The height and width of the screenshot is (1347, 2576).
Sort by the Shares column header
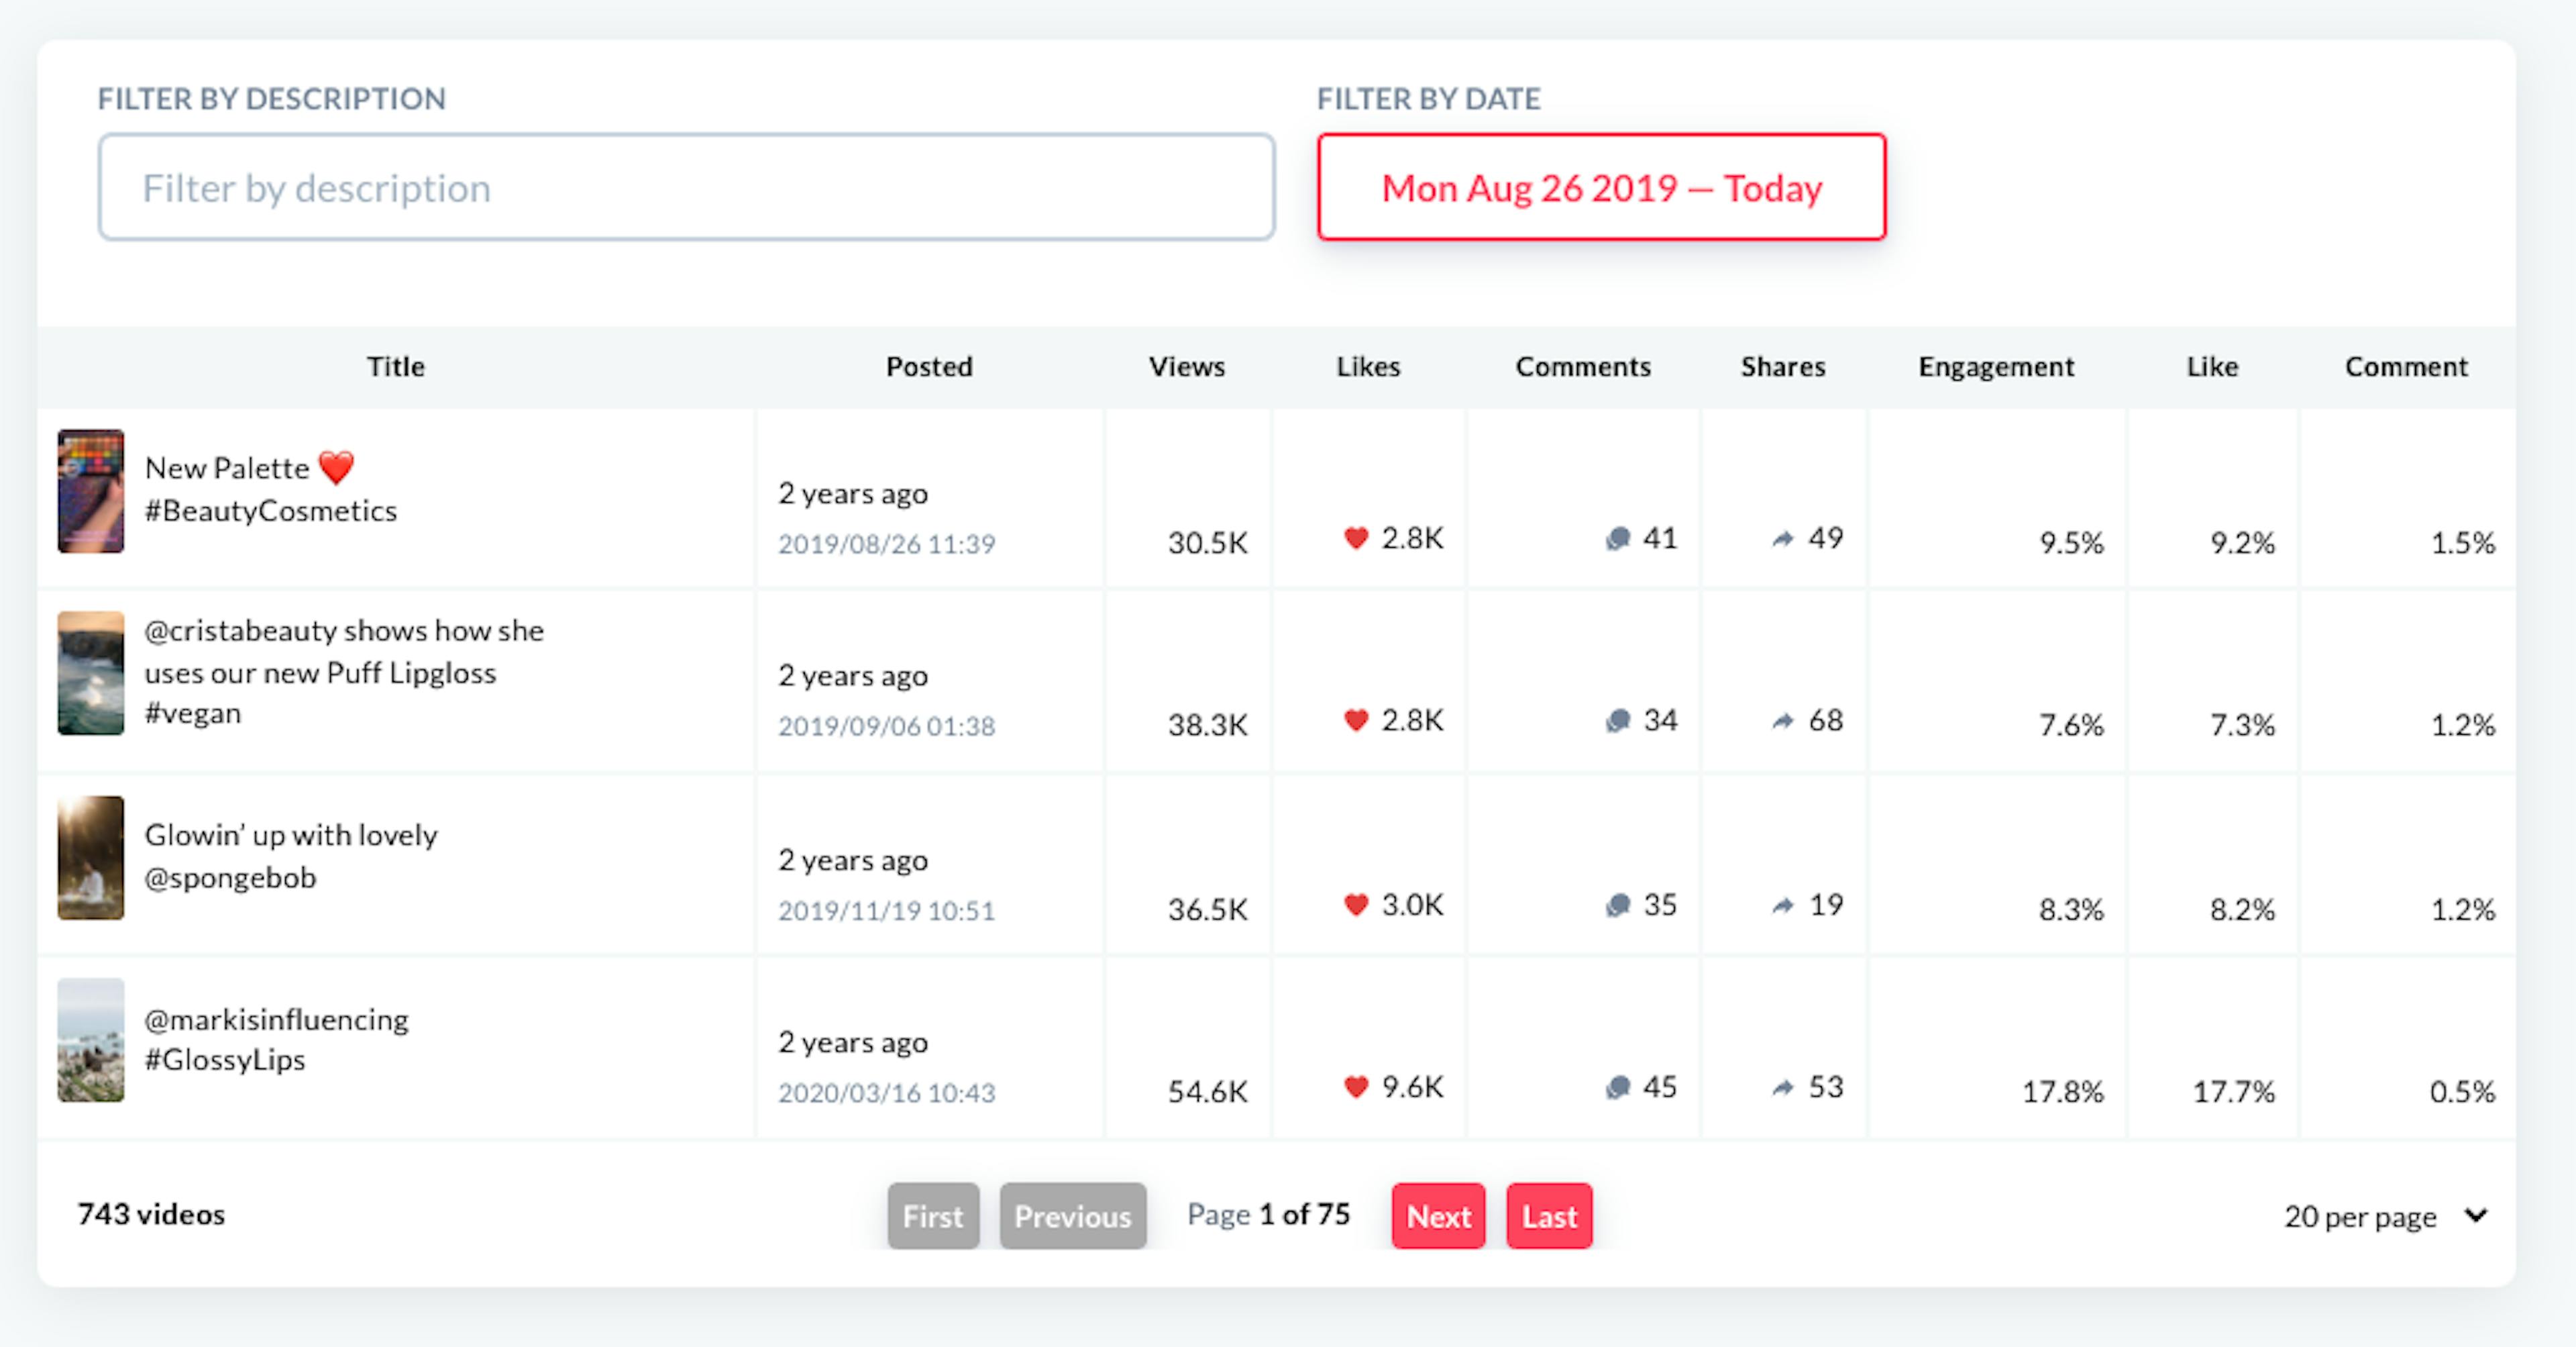pyautogui.click(x=1783, y=366)
